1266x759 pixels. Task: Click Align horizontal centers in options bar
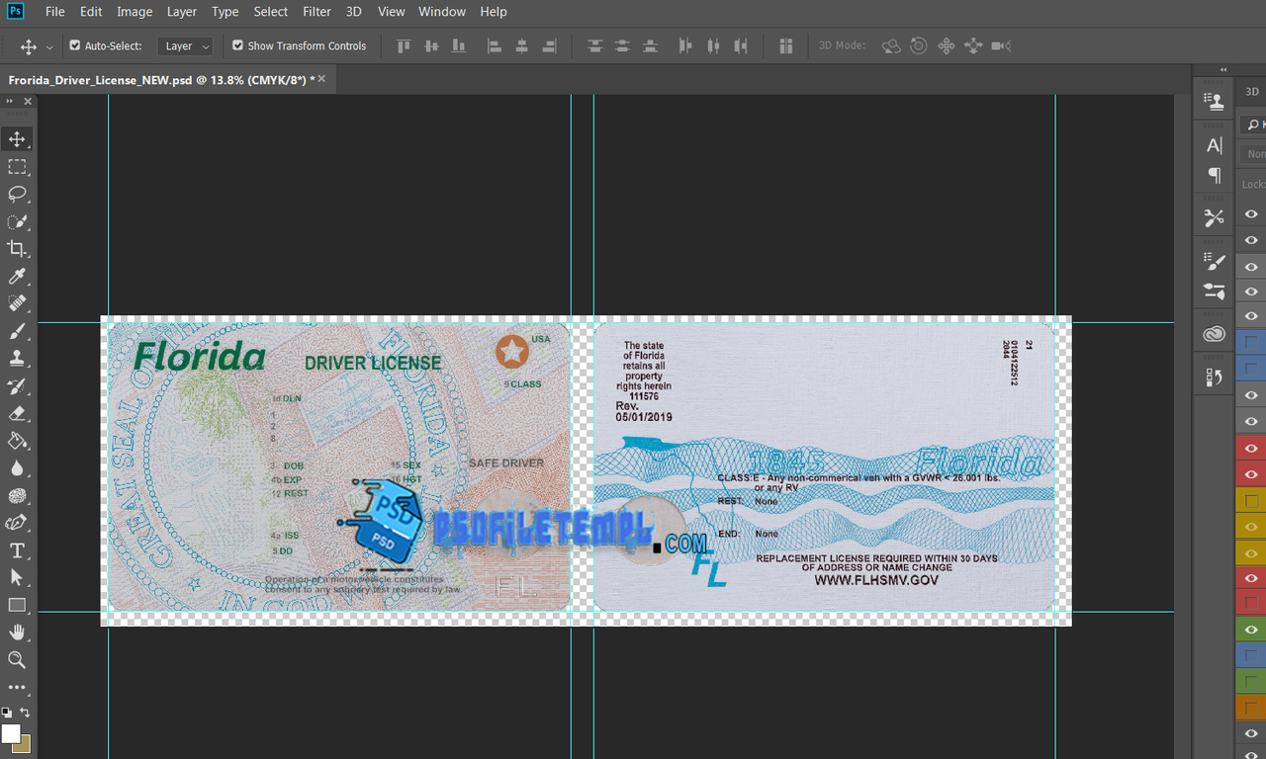pyautogui.click(x=522, y=45)
